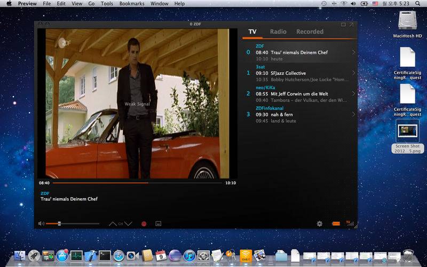This screenshot has width=427, height=267.
Task: Toggle subtitles icon next to record button
Action: (158, 224)
